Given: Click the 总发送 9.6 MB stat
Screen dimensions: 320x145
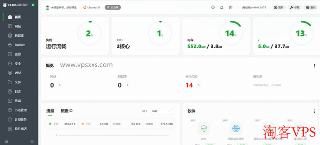Looking at the screenshot, I should coord(126,124).
